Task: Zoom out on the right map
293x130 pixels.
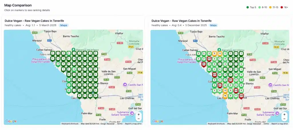Action: pyautogui.click(x=284, y=119)
